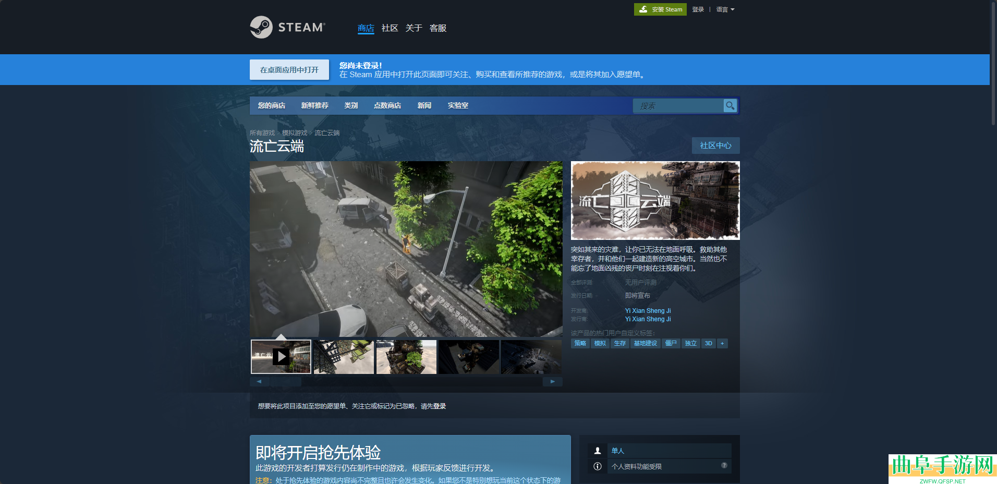Open the 商店 store menu

[366, 28]
